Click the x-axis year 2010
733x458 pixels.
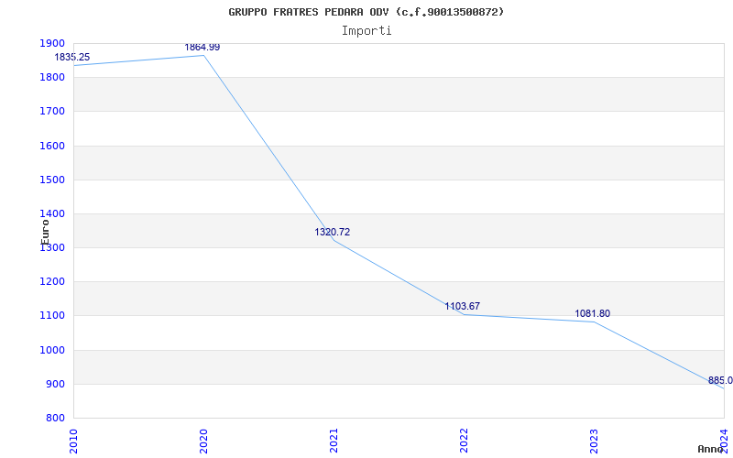(x=74, y=441)
